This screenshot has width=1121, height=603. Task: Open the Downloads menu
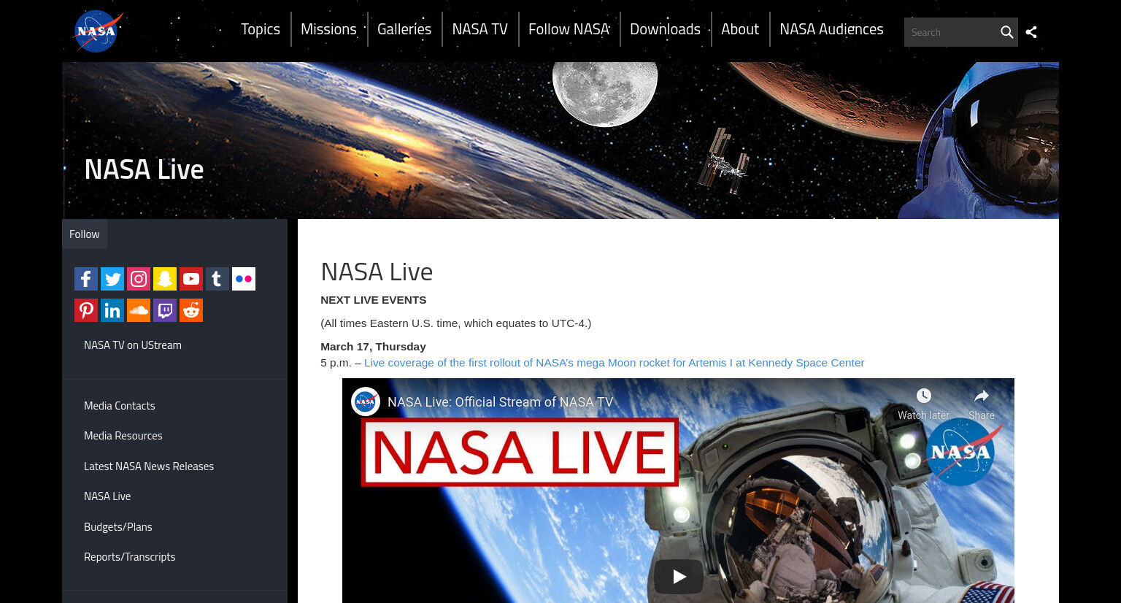click(x=665, y=29)
